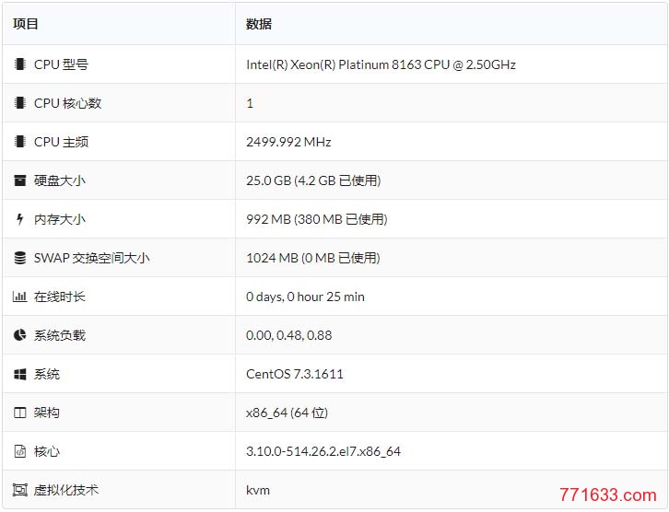The width and height of the screenshot is (669, 512).
Task: Click the 3.10.0-514.26.2.el7.x86_64 kernel value
Action: (x=323, y=451)
